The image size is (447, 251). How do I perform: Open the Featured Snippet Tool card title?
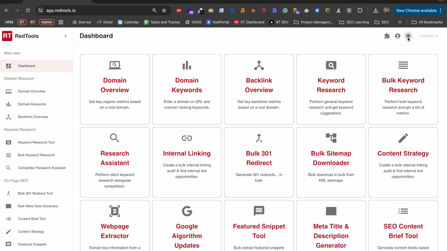259,231
